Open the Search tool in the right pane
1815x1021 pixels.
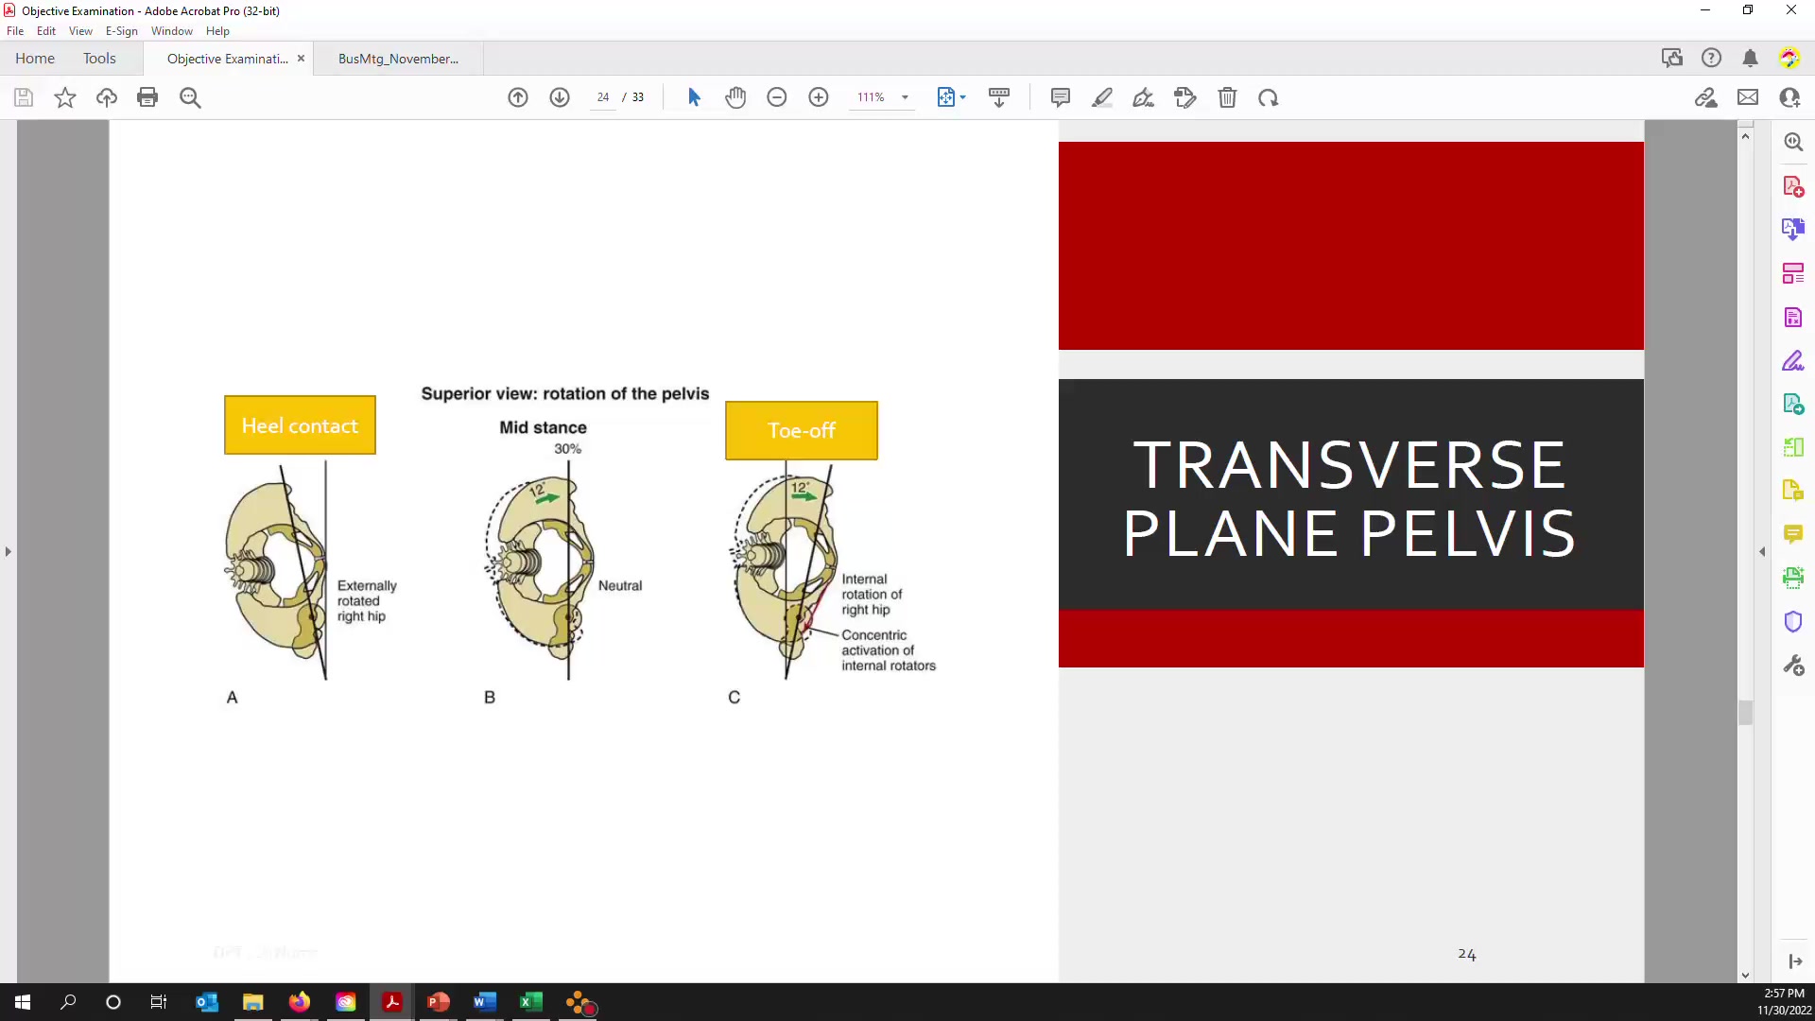[x=1793, y=142]
